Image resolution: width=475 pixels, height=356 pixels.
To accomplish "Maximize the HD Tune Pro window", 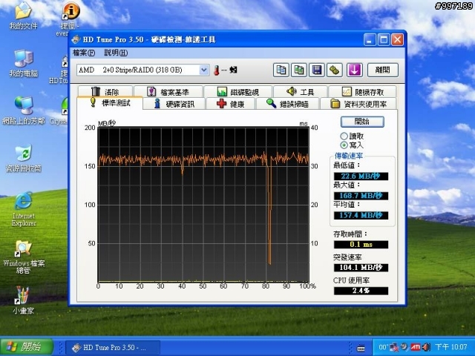I will point(384,39).
